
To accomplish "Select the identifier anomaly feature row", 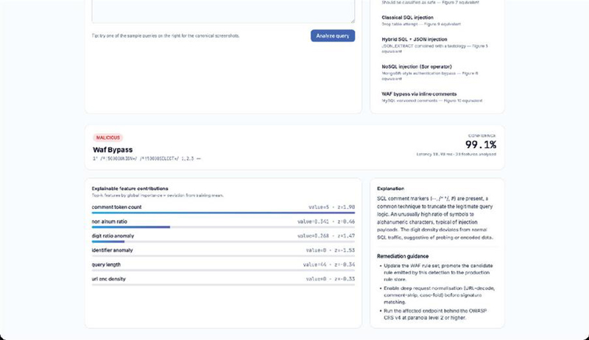I will coord(223,252).
